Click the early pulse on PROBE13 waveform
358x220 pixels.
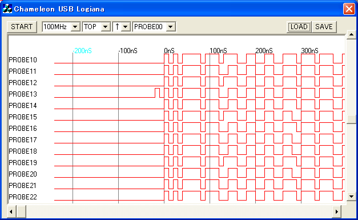tap(158, 93)
